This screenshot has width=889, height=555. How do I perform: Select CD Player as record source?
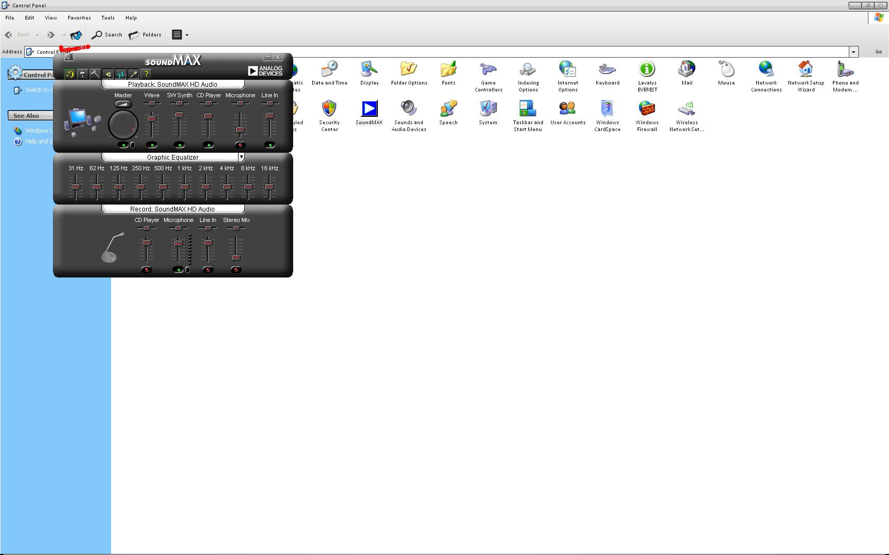point(147,270)
